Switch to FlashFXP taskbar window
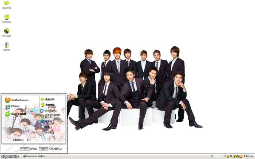 [35, 156]
